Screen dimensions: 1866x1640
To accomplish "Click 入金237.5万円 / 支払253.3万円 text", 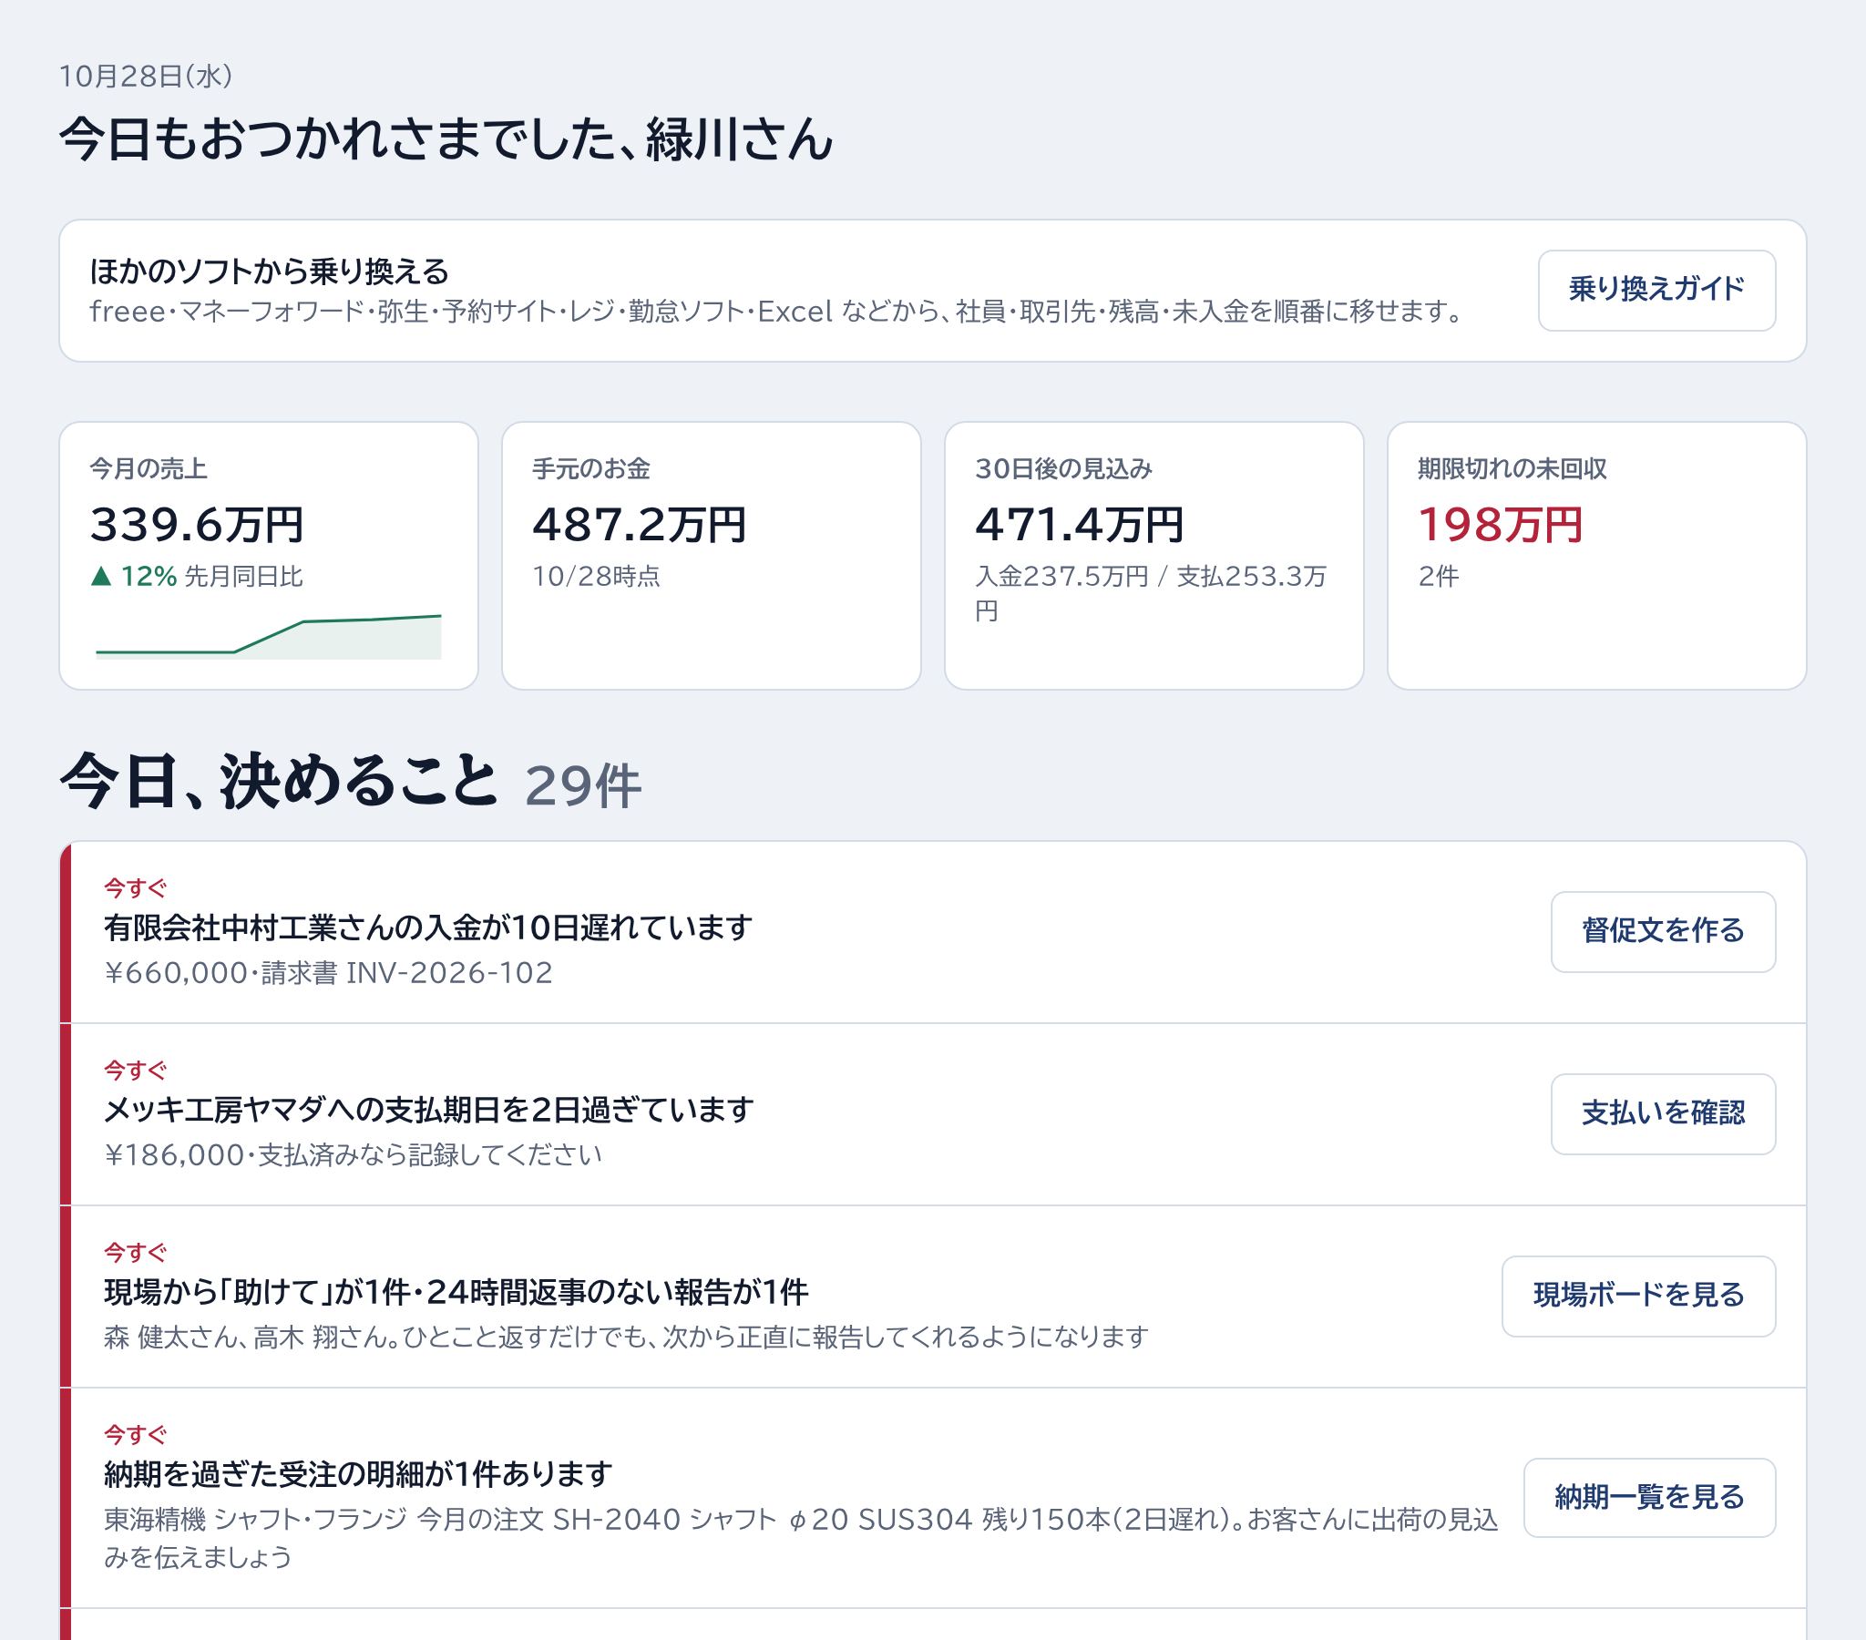I will [x=1150, y=592].
